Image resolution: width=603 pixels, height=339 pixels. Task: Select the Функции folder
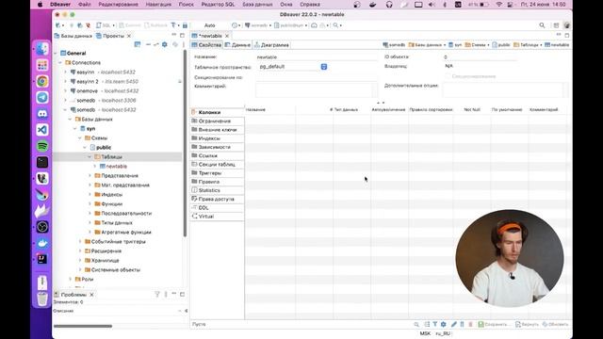click(x=108, y=204)
